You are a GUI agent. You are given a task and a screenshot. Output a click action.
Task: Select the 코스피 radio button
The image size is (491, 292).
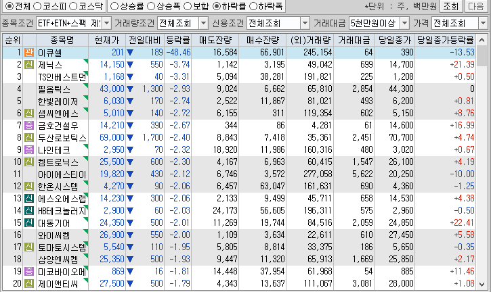(37, 6)
